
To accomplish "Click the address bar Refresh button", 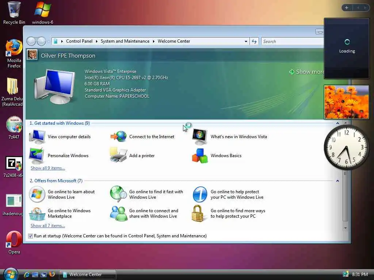I will [254, 42].
